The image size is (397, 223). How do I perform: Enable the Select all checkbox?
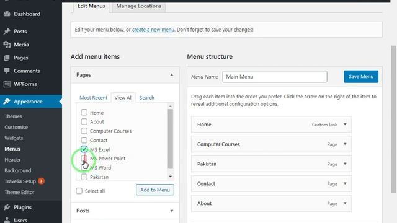pos(79,191)
